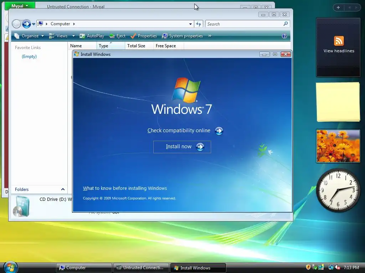
Task: Maximize the Install Windows dialog
Action: pyautogui.click(x=275, y=54)
